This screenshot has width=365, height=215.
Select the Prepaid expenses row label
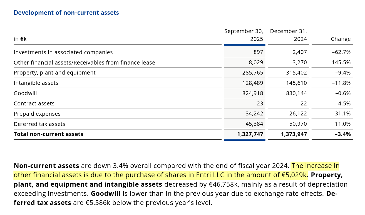click(x=37, y=114)
